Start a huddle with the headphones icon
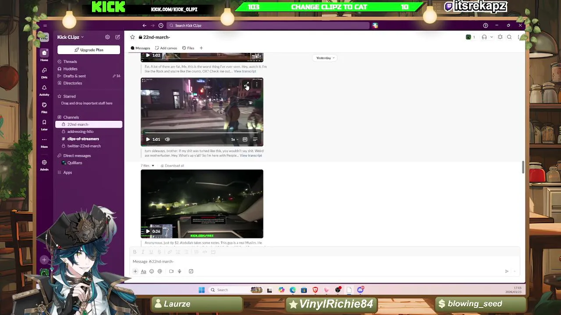Screen dimensions: 561x315 pos(484,37)
